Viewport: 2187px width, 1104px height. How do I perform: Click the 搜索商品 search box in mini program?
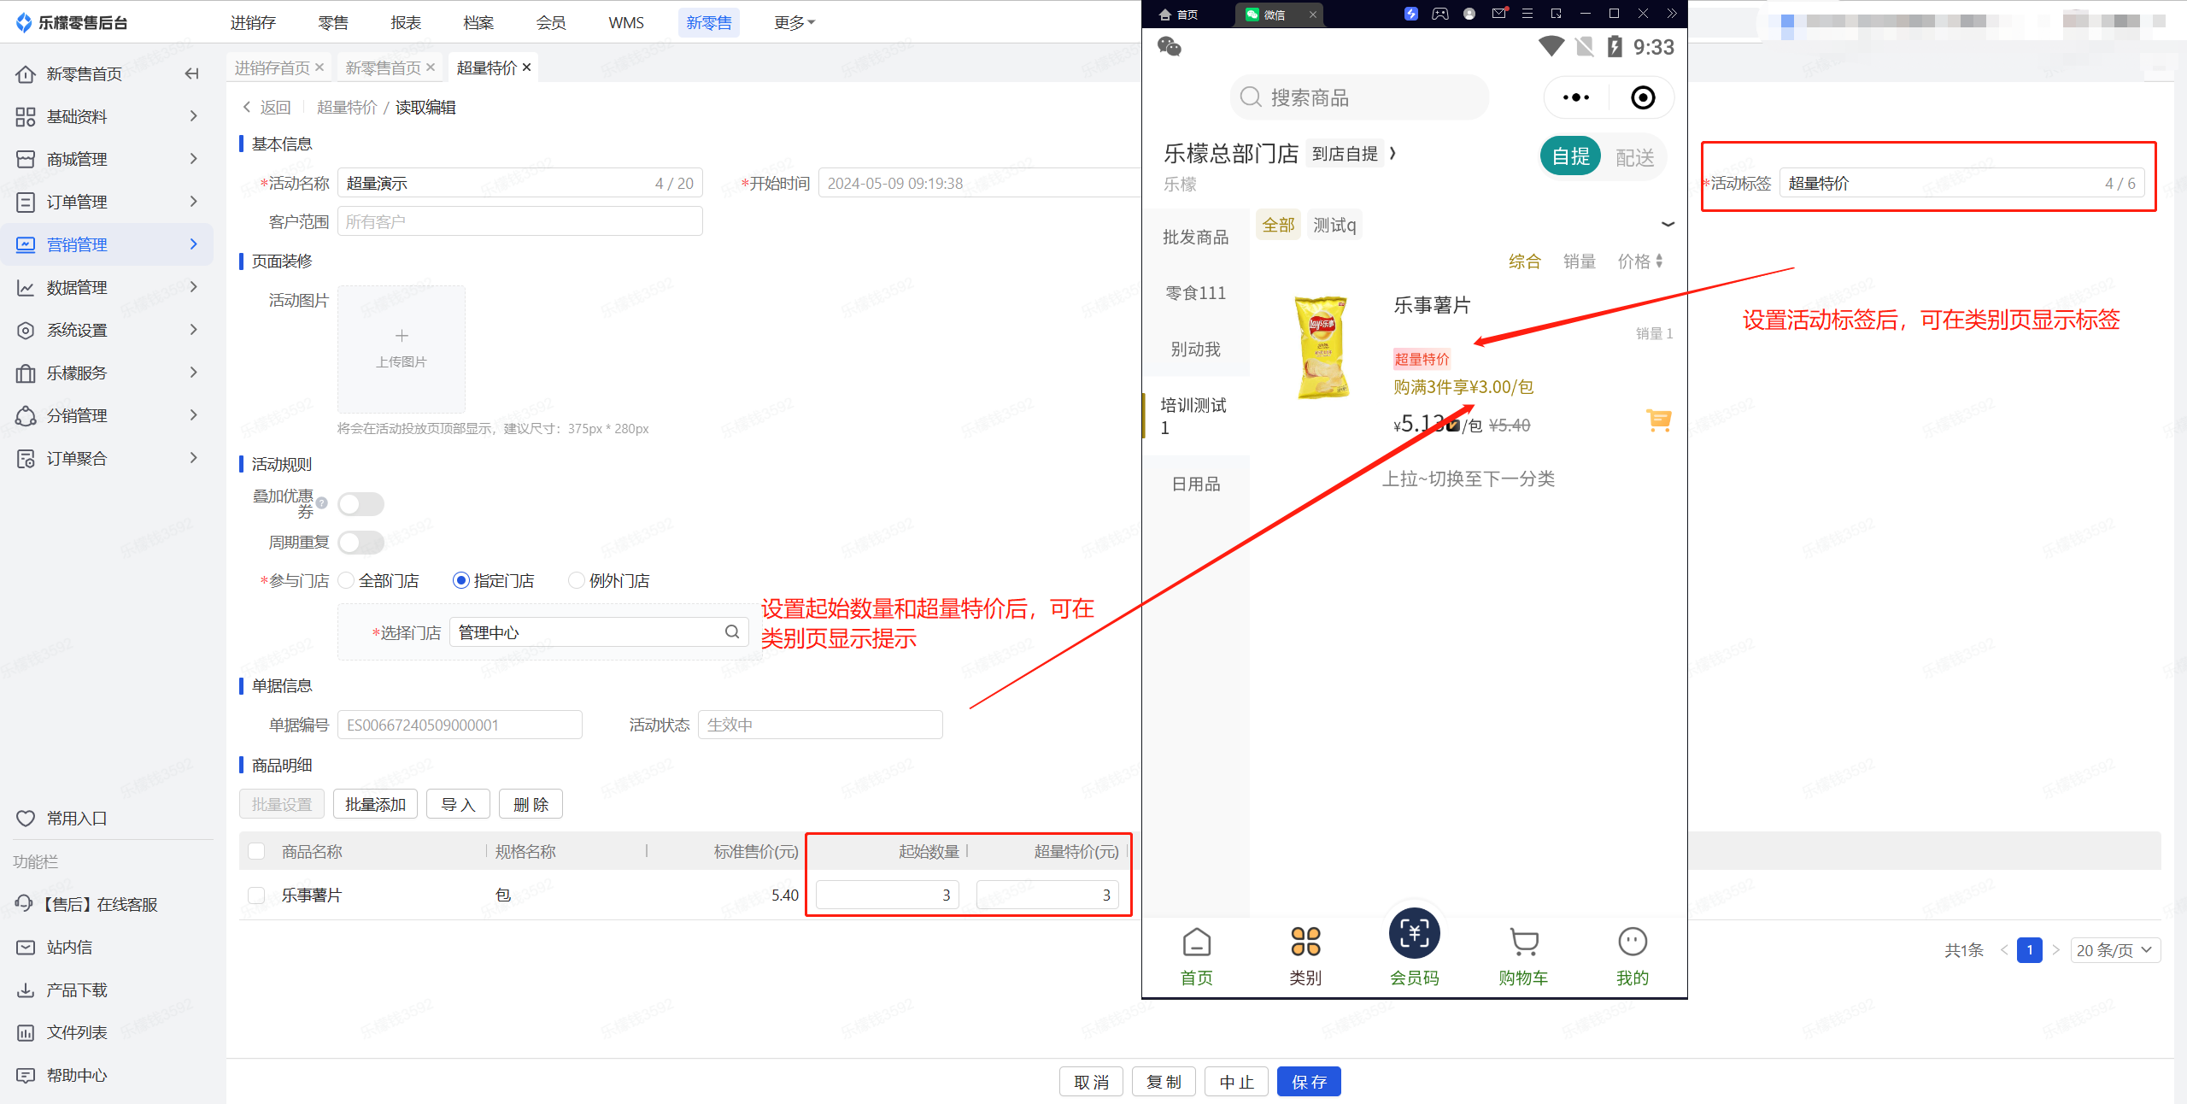coord(1359,97)
